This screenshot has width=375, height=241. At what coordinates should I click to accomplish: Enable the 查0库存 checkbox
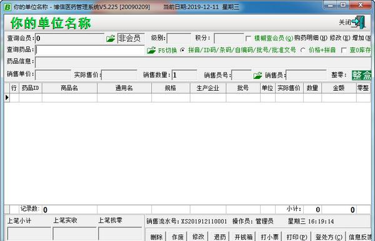point(344,50)
